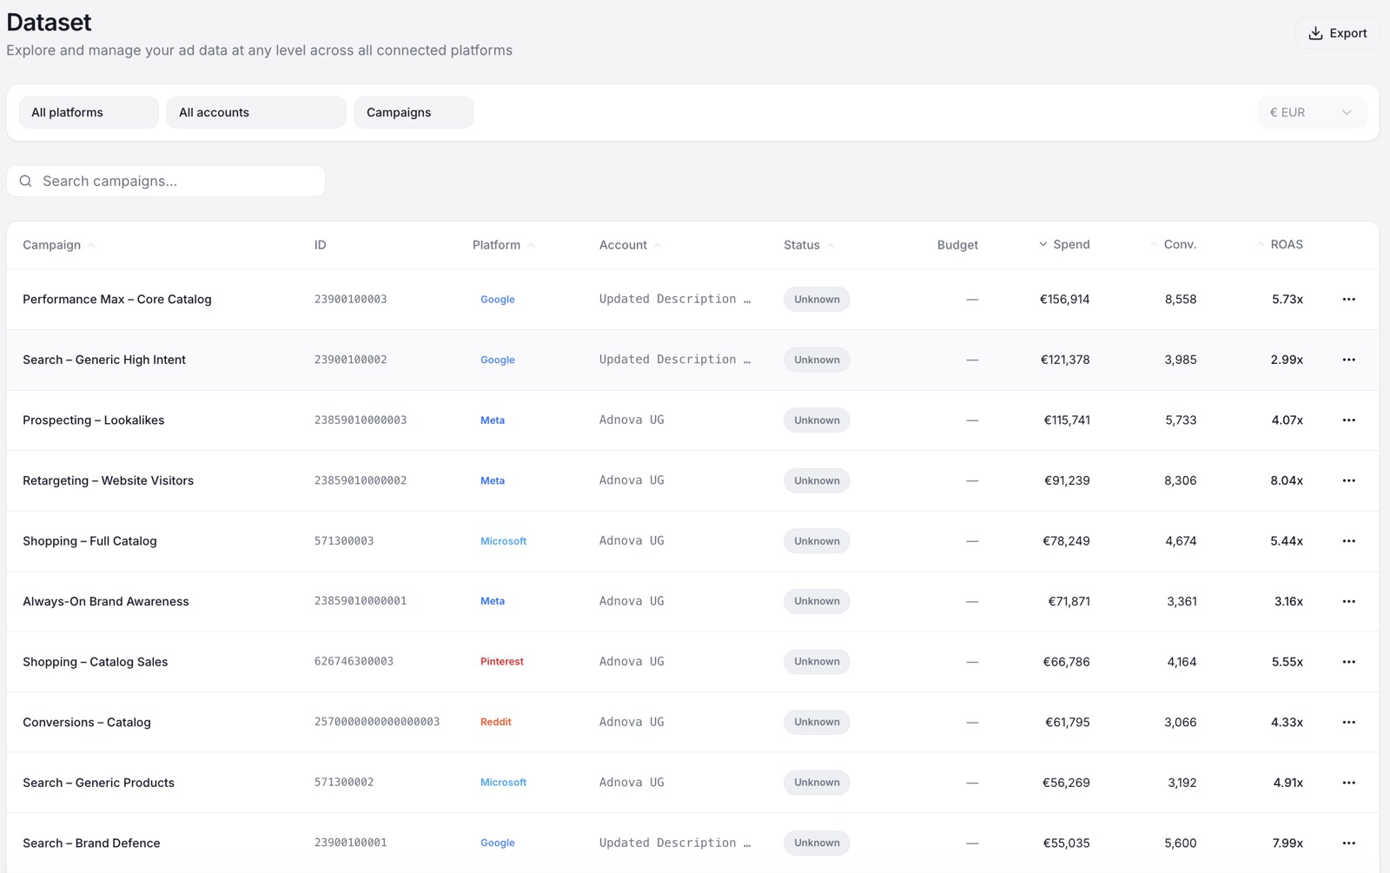Open row menu for Retargeting – Website Visitors
The height and width of the screenshot is (873, 1390).
pos(1348,480)
